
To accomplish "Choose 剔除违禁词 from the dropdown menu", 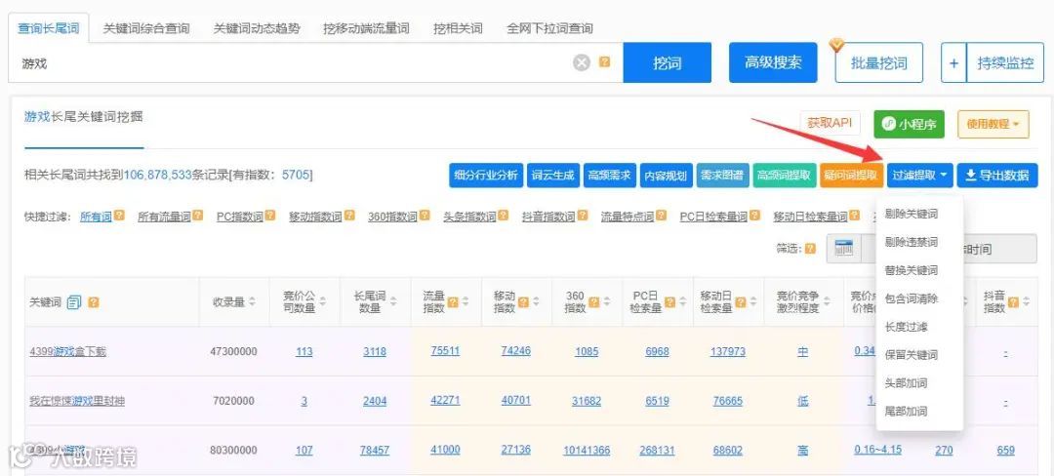I will 912,242.
